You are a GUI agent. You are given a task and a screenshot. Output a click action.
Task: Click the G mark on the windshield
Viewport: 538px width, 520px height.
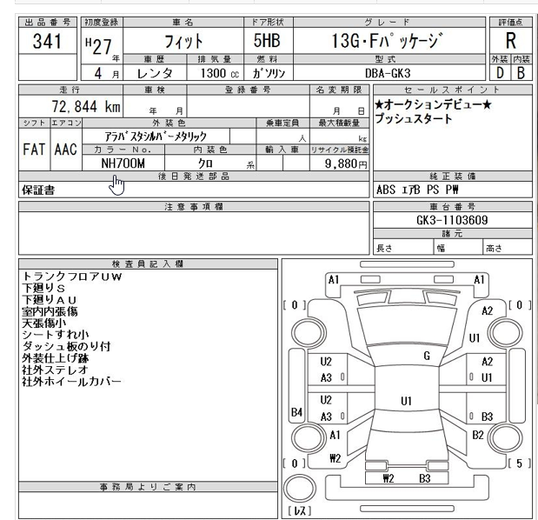(x=427, y=355)
